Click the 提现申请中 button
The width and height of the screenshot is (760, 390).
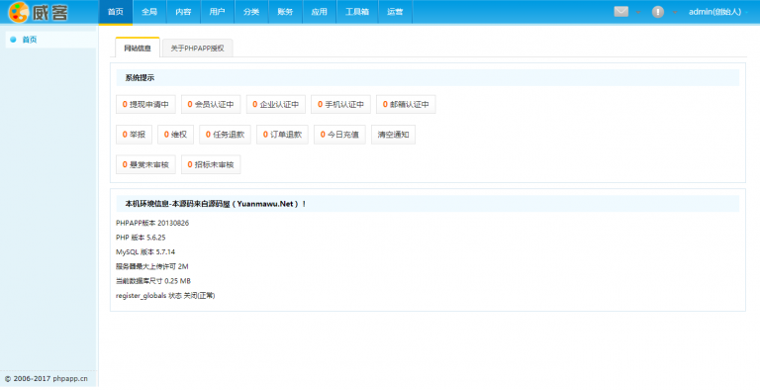145,104
